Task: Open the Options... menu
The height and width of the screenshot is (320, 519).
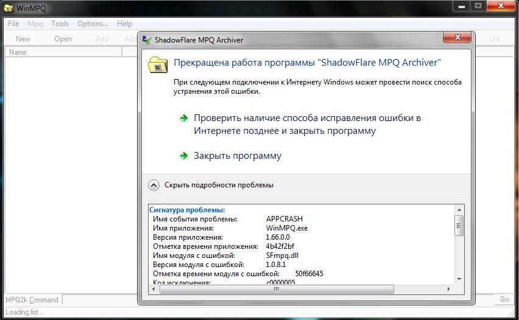Action: click(x=93, y=24)
